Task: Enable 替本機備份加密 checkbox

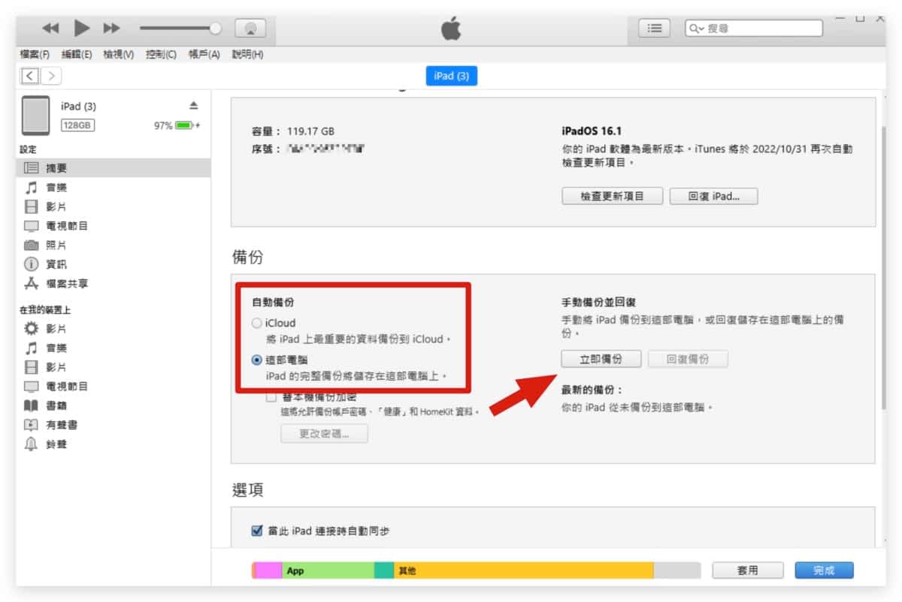Action: tap(271, 397)
